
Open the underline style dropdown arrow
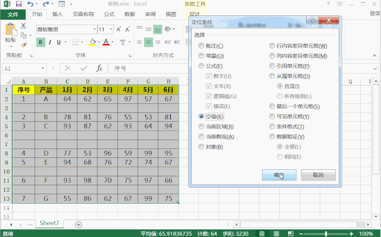(65, 42)
